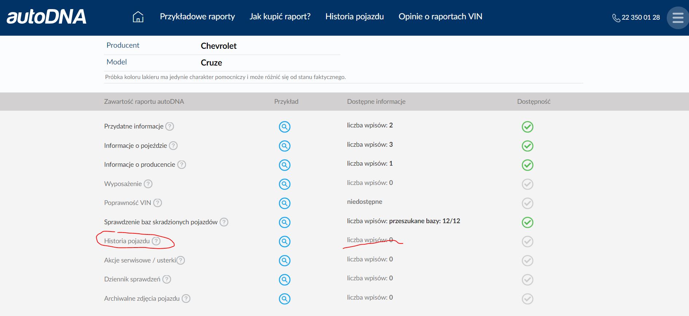Click the Dziennik sprawdzeń row label
Viewport: 689px width, 316px height.
coord(132,279)
